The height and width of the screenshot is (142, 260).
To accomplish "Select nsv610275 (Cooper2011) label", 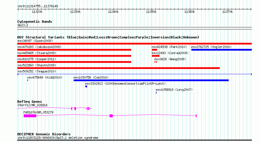I will pos(37,59).
